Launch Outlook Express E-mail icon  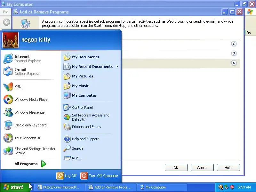coord(8,71)
